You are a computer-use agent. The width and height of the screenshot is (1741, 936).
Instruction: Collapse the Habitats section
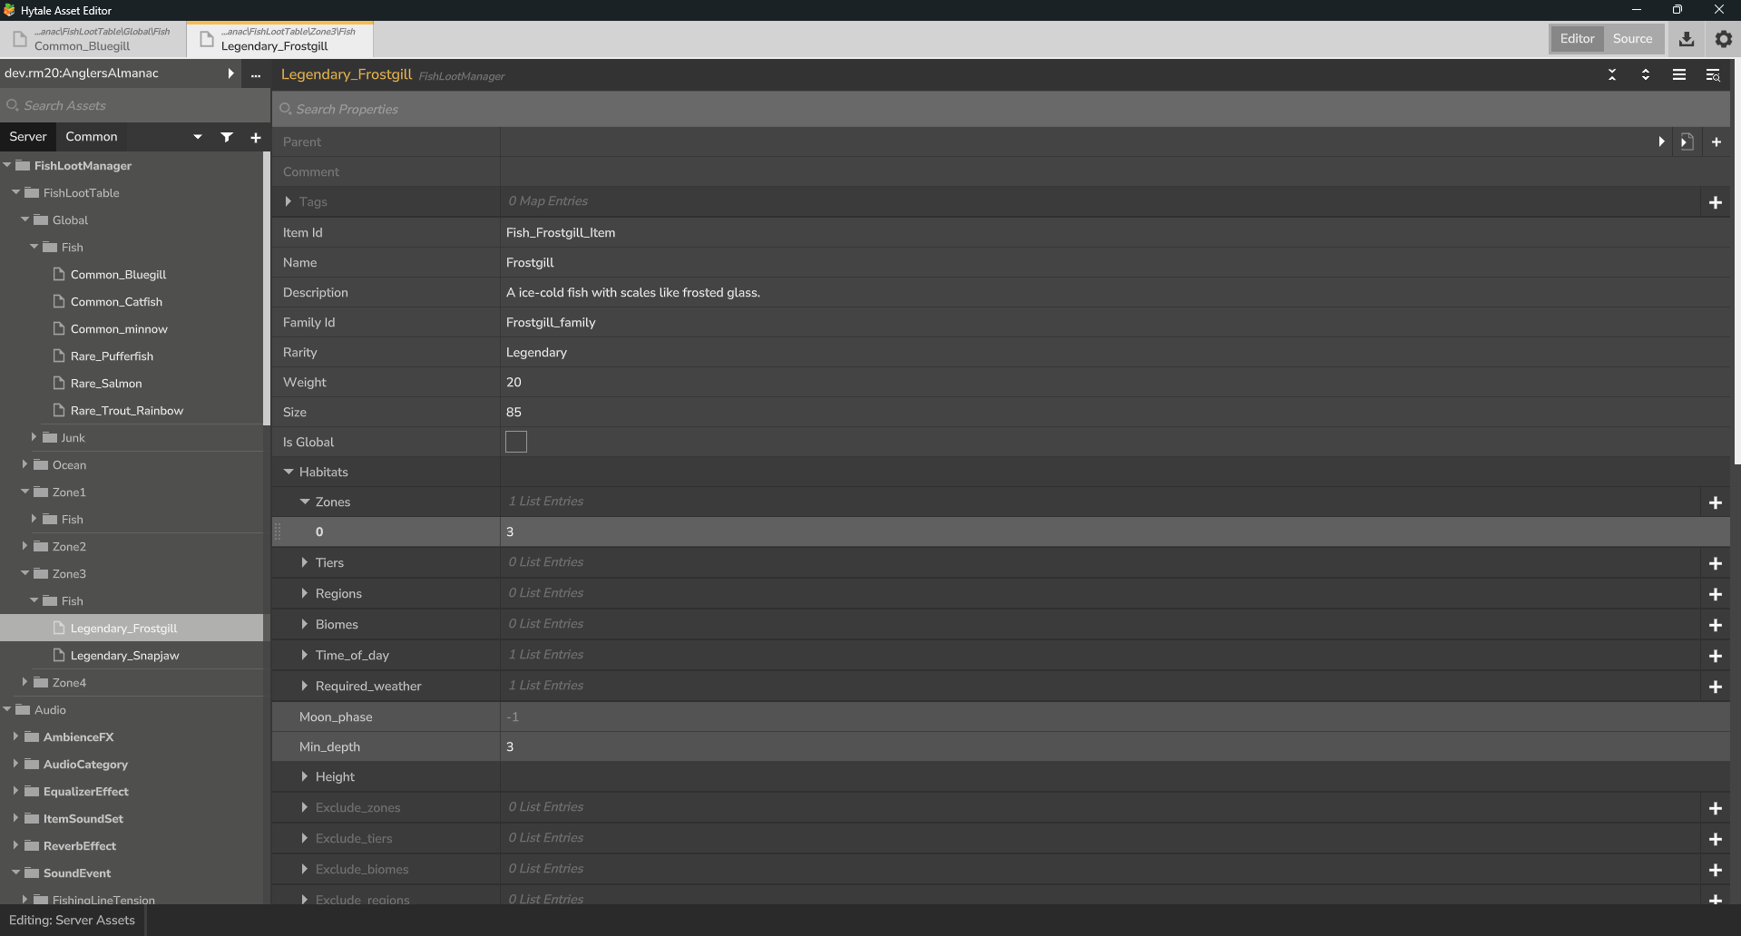click(289, 472)
